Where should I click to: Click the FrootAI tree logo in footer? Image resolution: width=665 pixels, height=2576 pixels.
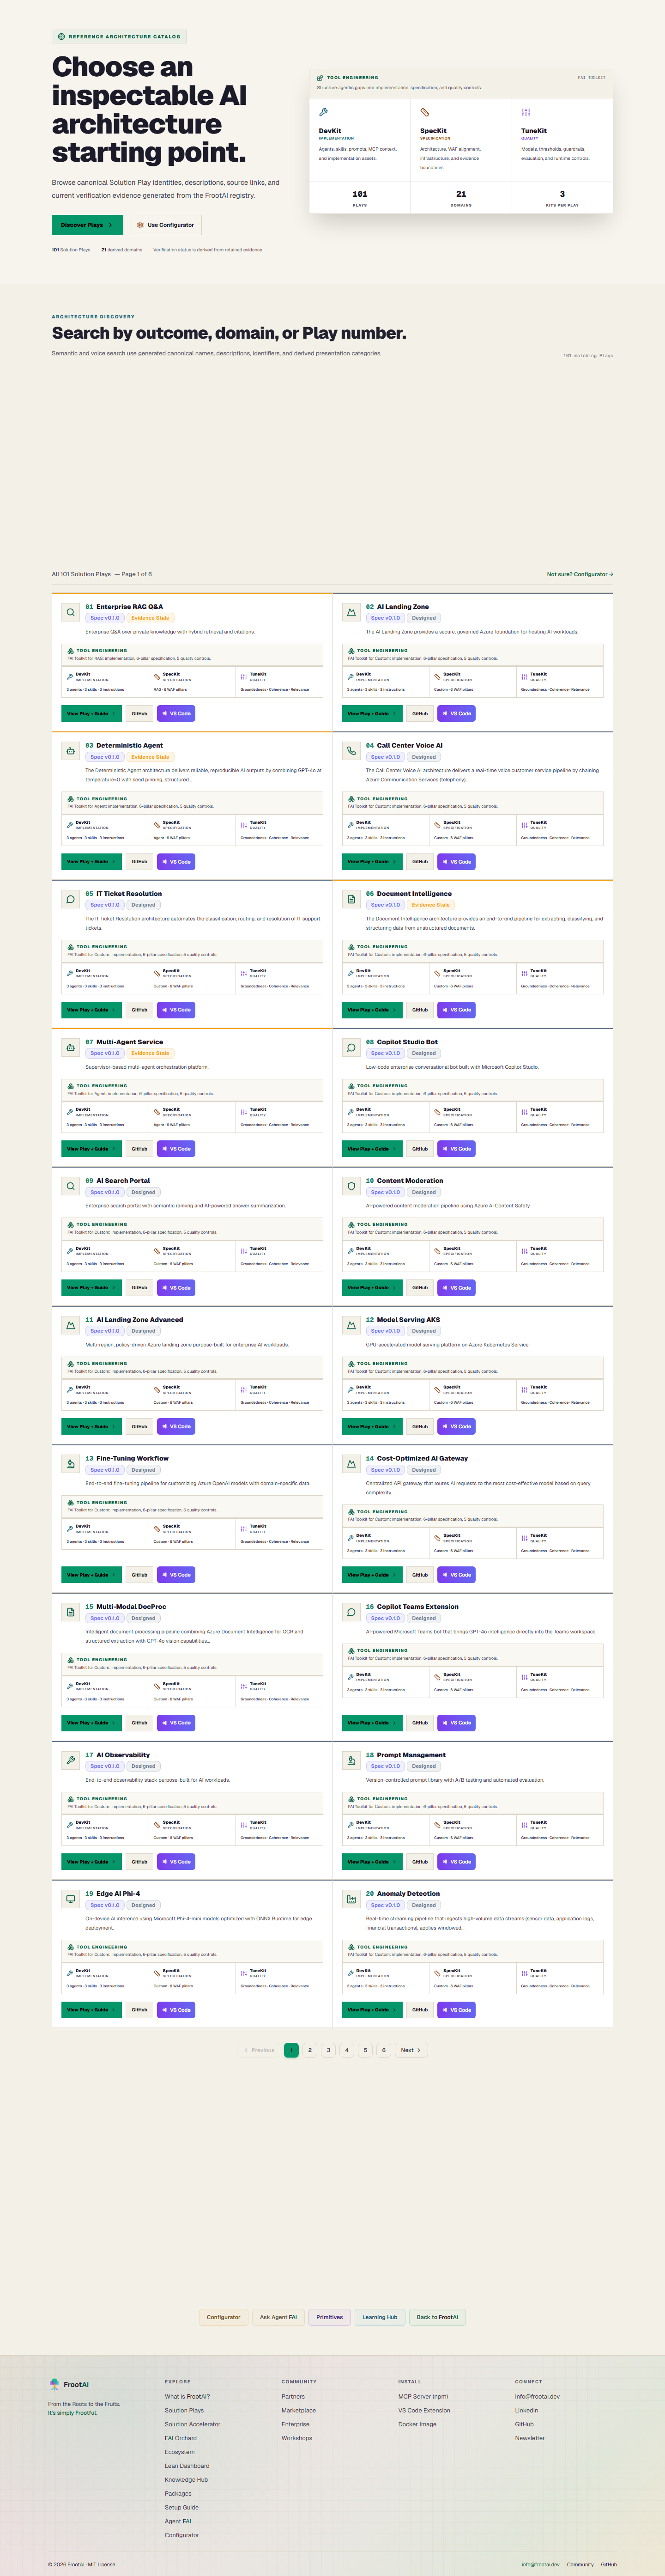tap(54, 2384)
